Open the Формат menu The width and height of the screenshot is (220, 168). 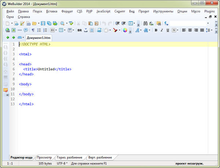tap(67, 11)
